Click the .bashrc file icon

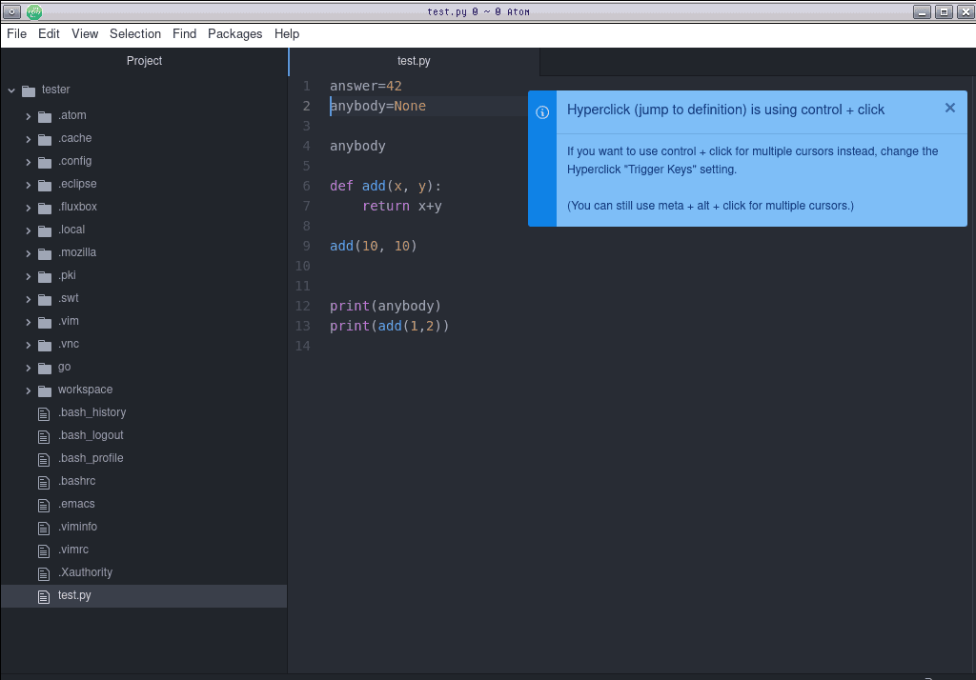(44, 482)
